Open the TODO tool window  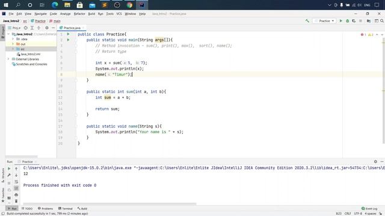click(26, 208)
